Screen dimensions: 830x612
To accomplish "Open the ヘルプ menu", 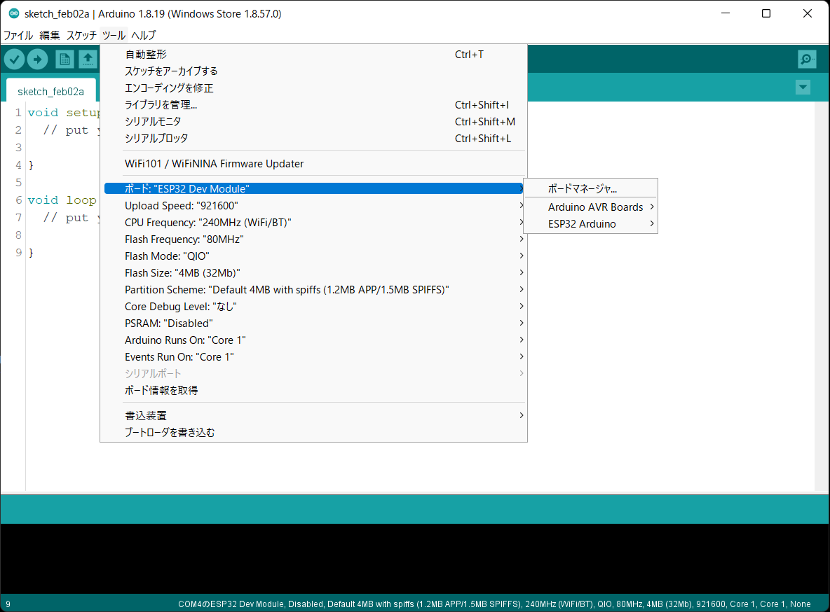I will pyautogui.click(x=142, y=35).
